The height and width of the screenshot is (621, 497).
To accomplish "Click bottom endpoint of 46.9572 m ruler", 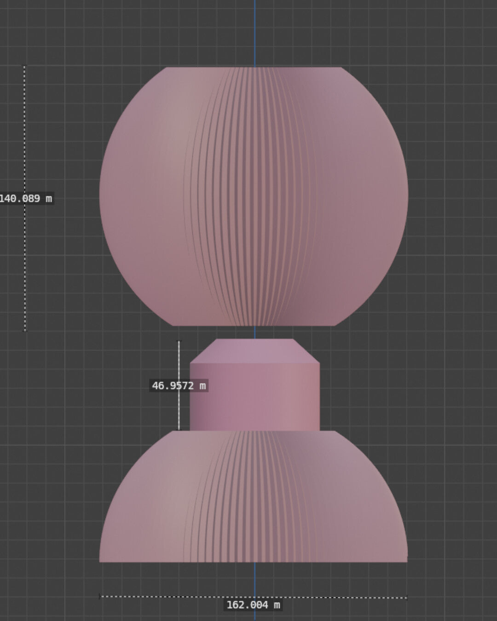I will click(179, 430).
